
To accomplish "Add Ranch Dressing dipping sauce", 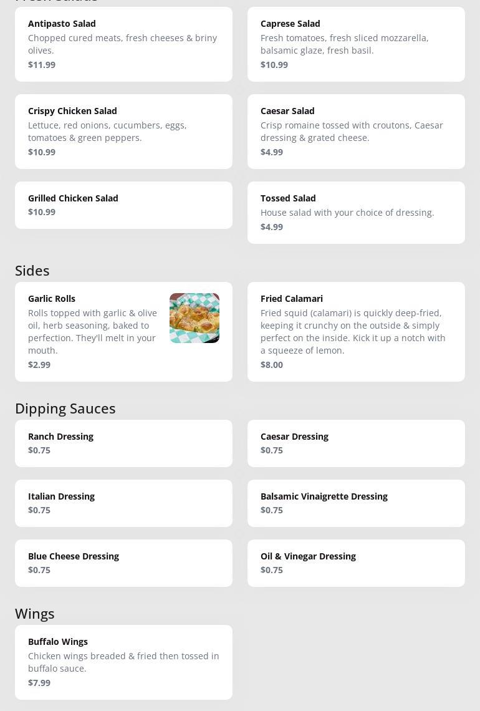I will point(123,443).
